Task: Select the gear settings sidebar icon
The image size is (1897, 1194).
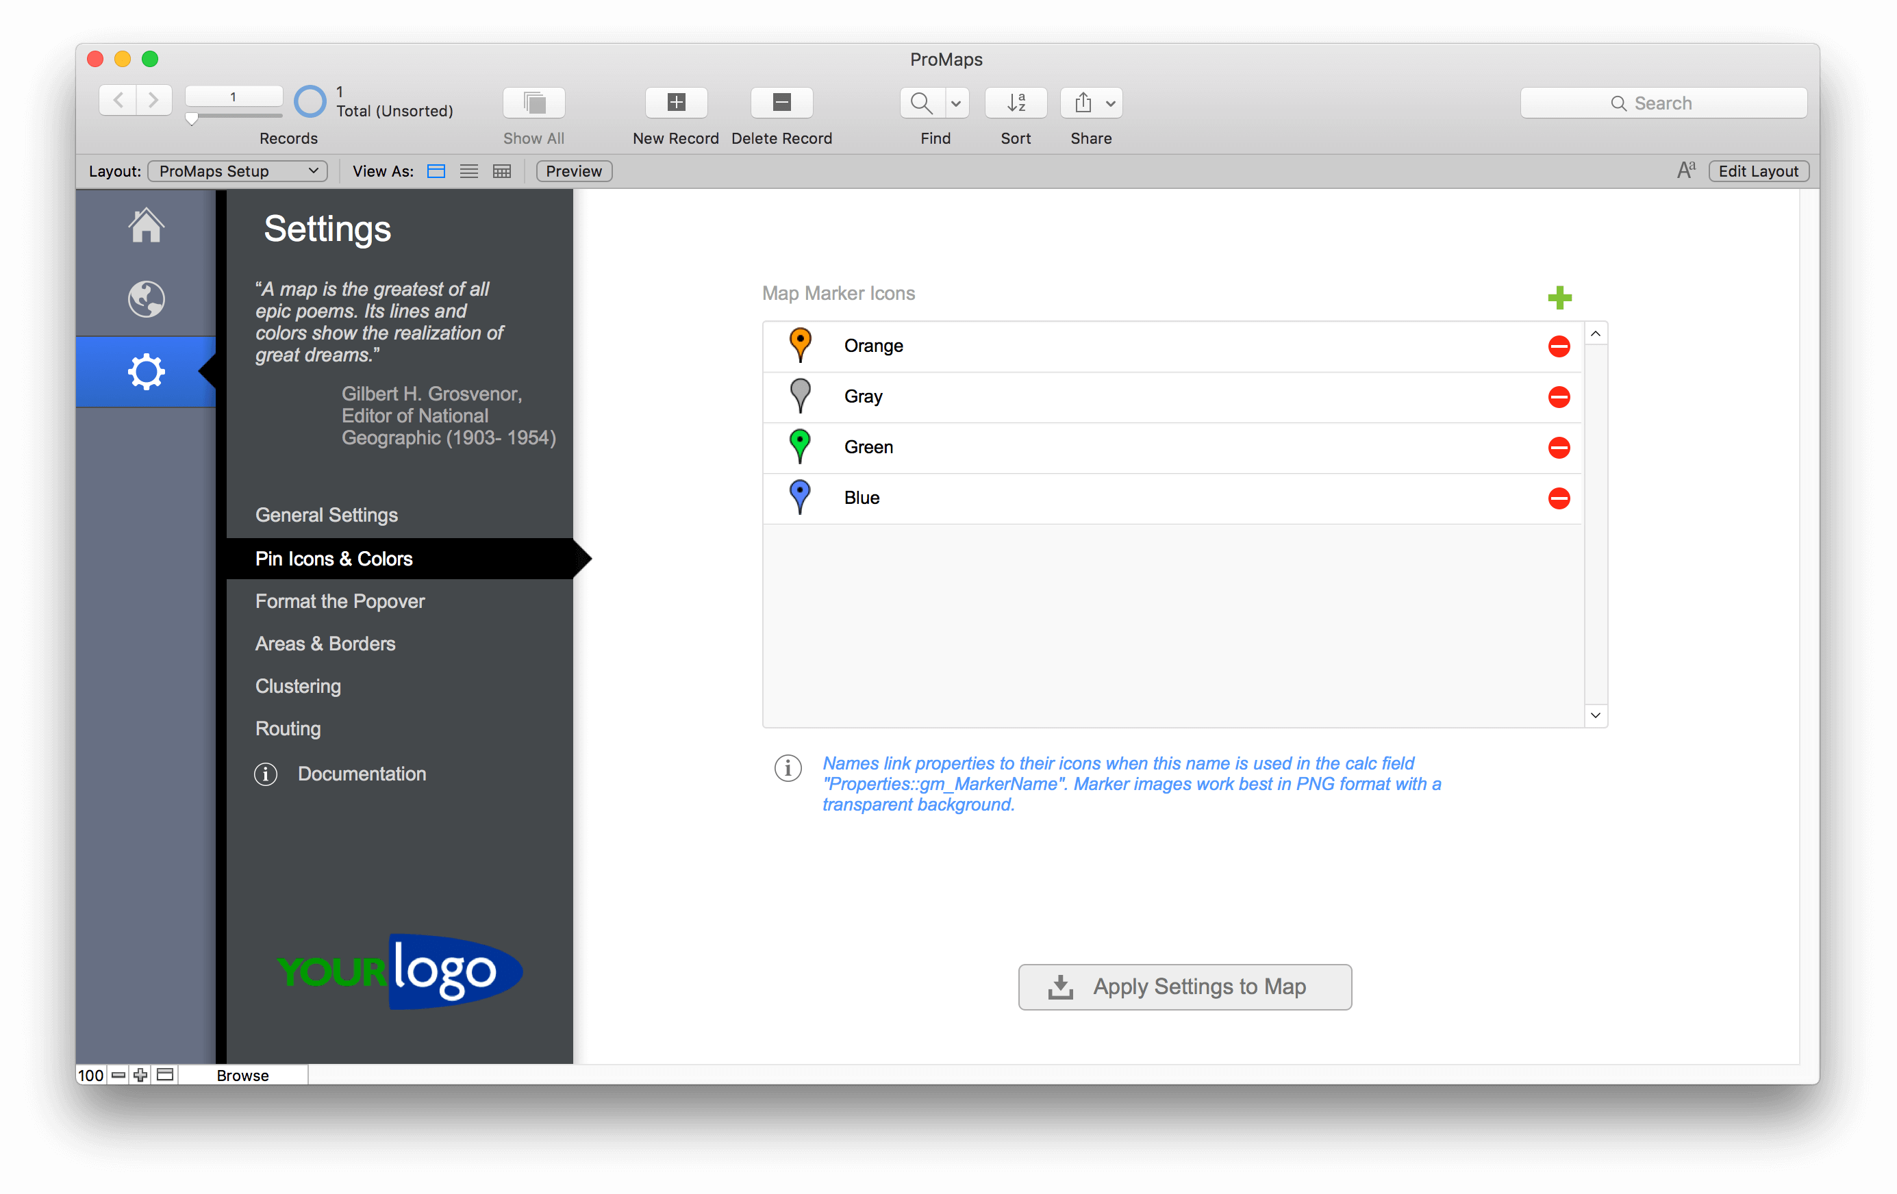Action: pyautogui.click(x=147, y=372)
